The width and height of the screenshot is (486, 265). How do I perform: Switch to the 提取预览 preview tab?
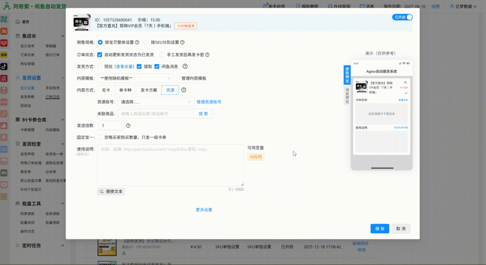click(x=347, y=75)
